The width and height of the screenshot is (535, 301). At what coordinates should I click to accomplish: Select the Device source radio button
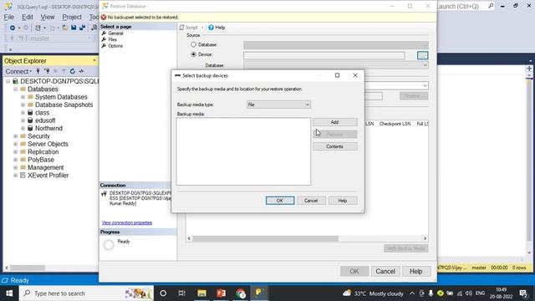point(193,54)
